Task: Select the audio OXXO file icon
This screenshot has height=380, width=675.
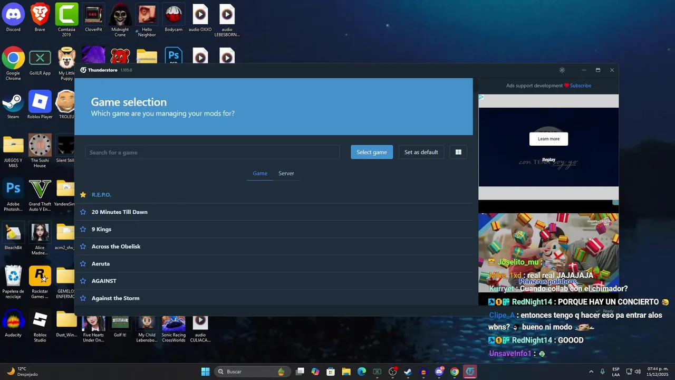Action: tap(200, 17)
